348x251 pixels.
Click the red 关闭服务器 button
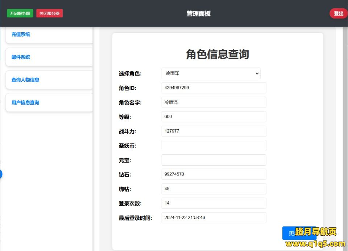[49, 13]
